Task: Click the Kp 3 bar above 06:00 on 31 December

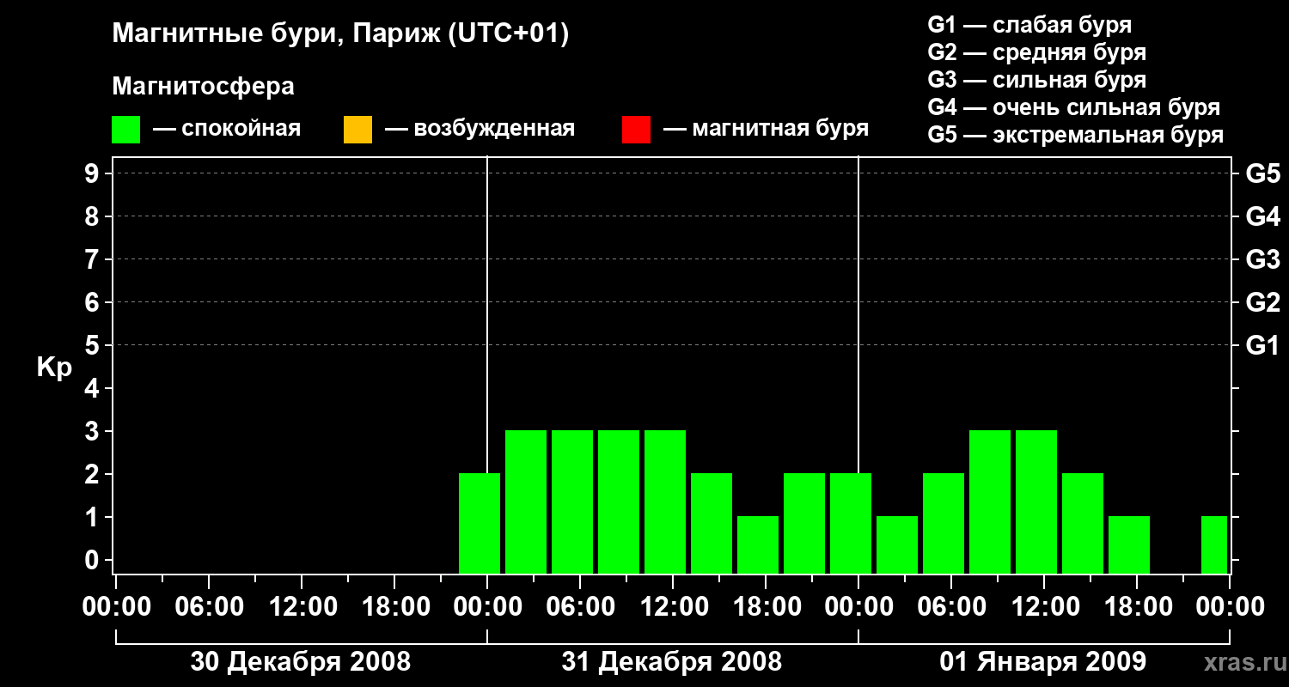Action: 572,502
